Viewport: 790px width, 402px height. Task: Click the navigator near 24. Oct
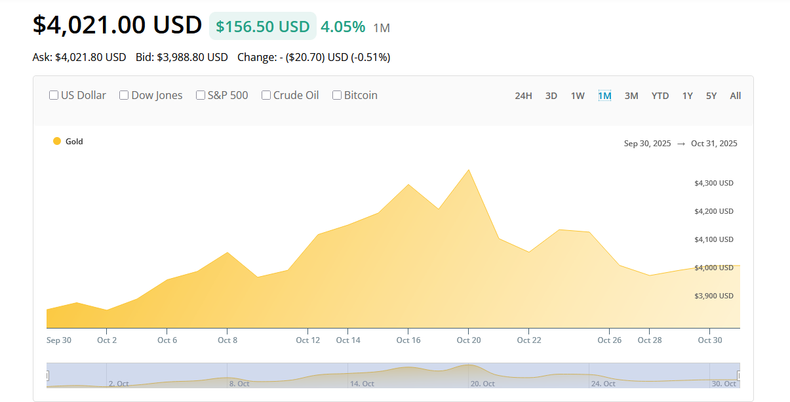pos(603,384)
